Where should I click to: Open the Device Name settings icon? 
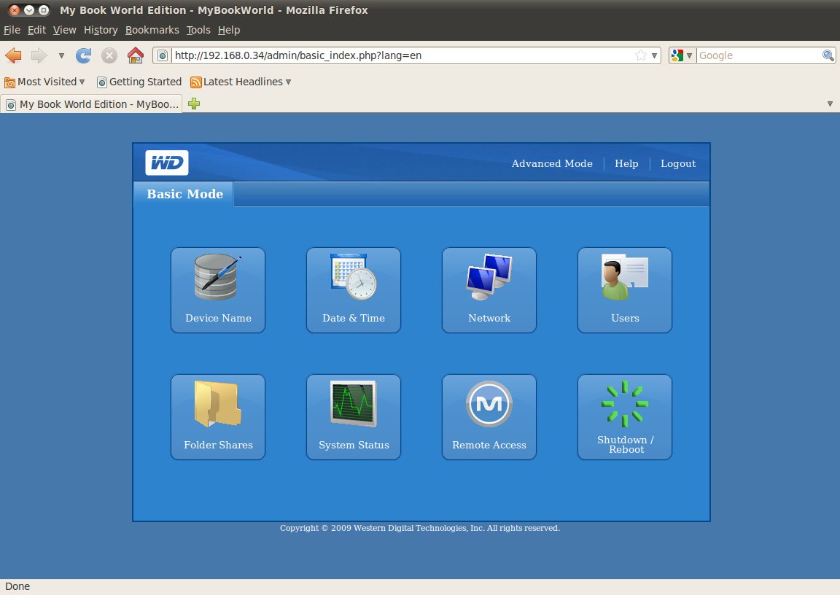[x=217, y=289]
